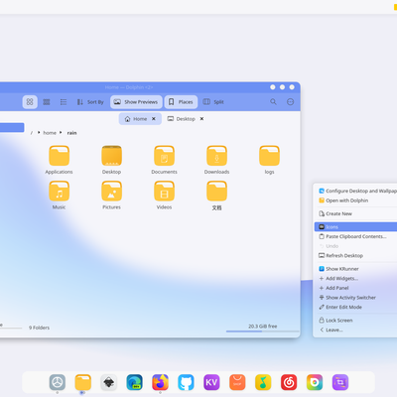Open the Sort By menu
The width and height of the screenshot is (397, 397).
(x=90, y=102)
